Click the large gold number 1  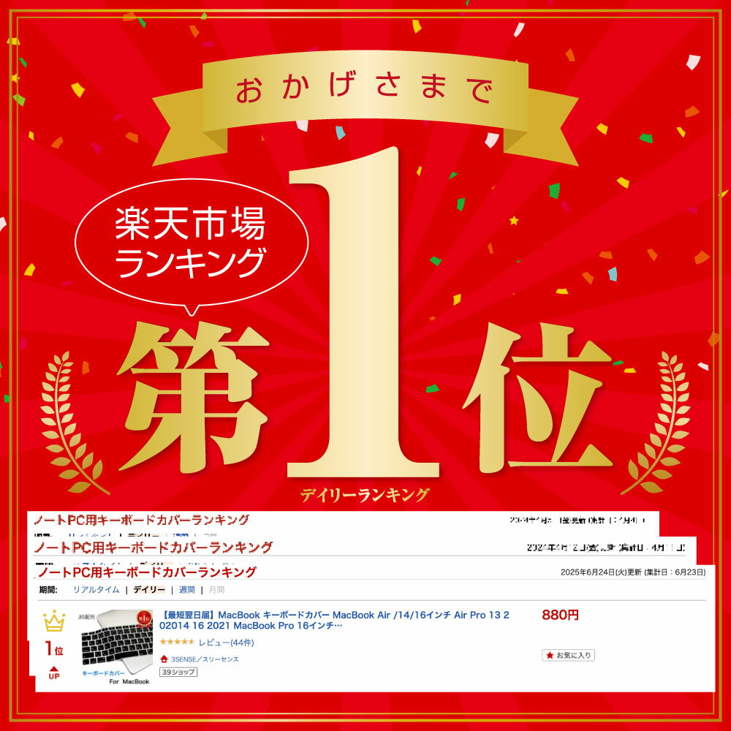(x=363, y=312)
